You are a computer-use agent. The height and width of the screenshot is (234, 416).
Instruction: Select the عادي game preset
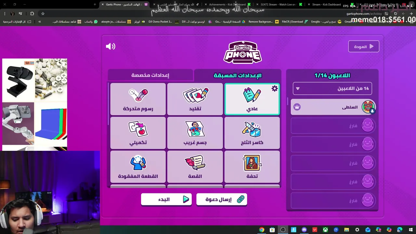(x=252, y=99)
